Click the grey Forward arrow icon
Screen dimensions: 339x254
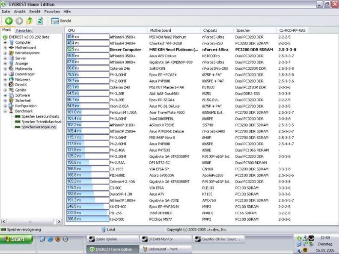coord(19,21)
